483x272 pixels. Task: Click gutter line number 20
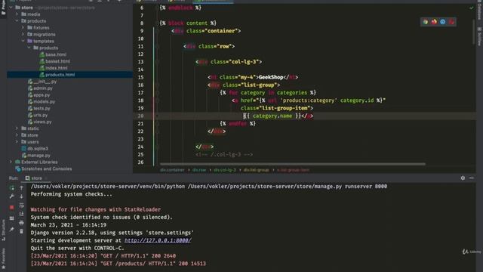140,116
